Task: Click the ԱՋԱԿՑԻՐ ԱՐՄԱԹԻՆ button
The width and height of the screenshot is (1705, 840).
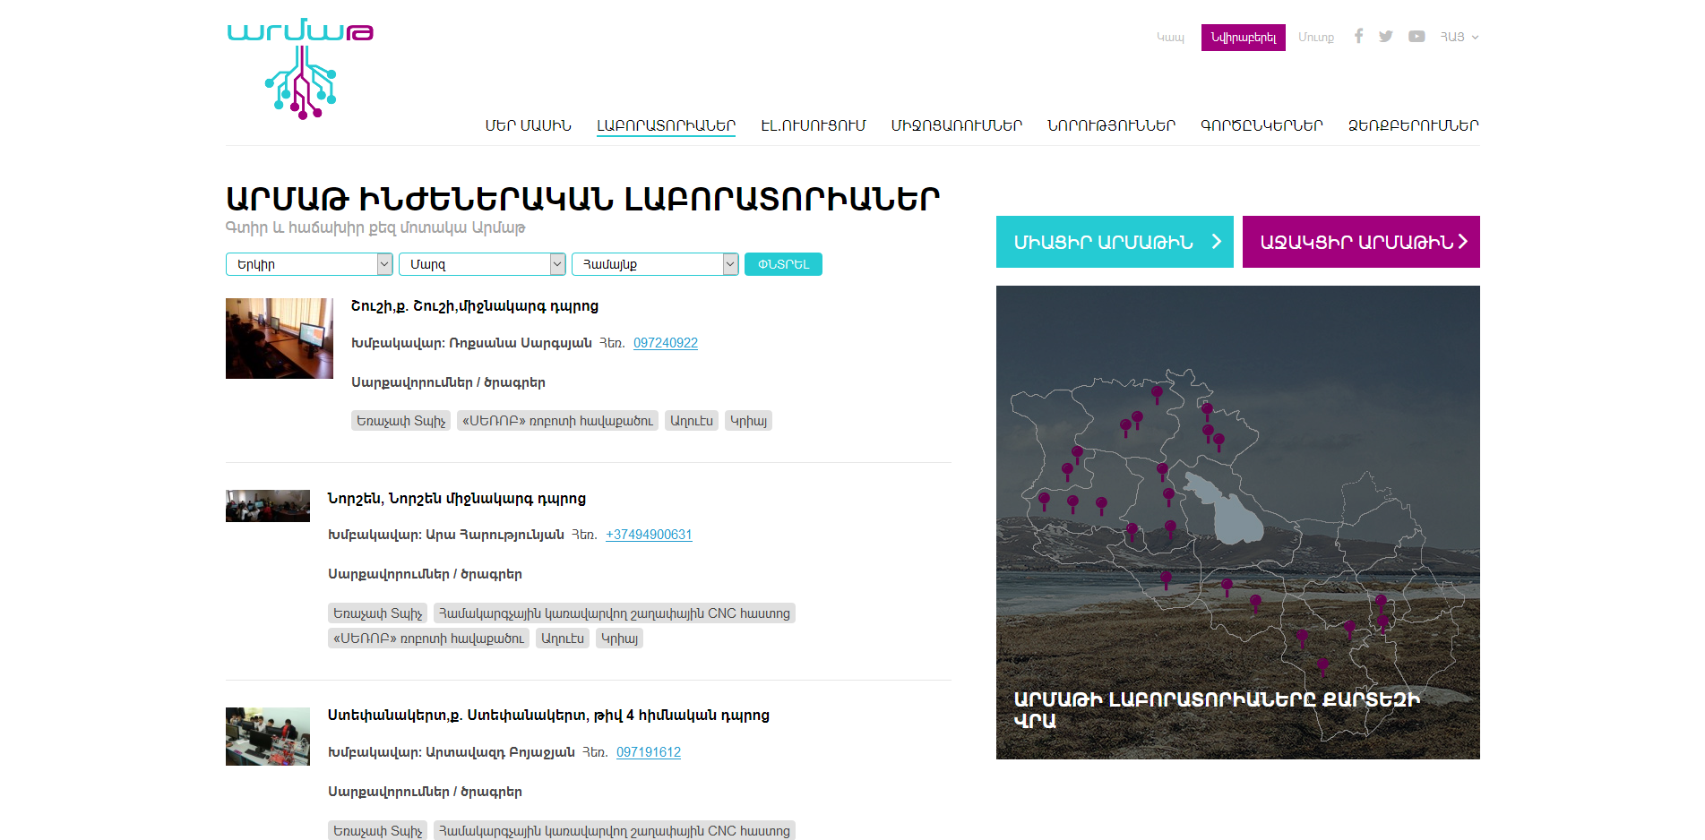Action: [x=1361, y=242]
